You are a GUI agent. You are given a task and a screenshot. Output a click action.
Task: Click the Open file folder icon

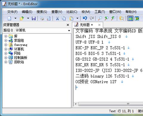tap(22, 18)
